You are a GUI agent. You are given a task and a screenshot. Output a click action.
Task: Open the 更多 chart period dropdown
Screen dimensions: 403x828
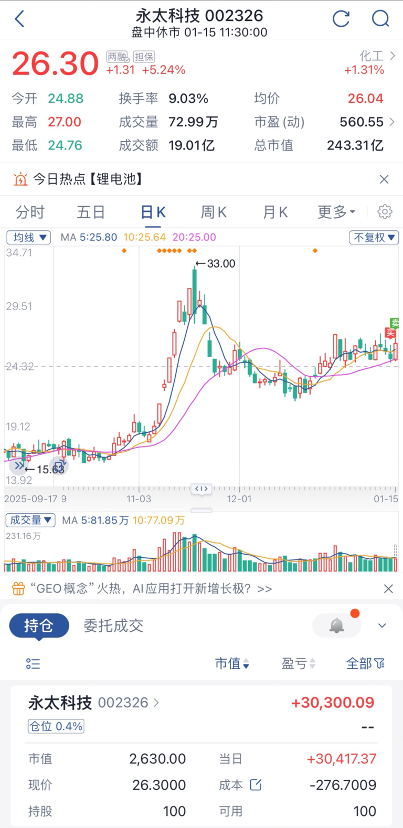click(x=336, y=212)
